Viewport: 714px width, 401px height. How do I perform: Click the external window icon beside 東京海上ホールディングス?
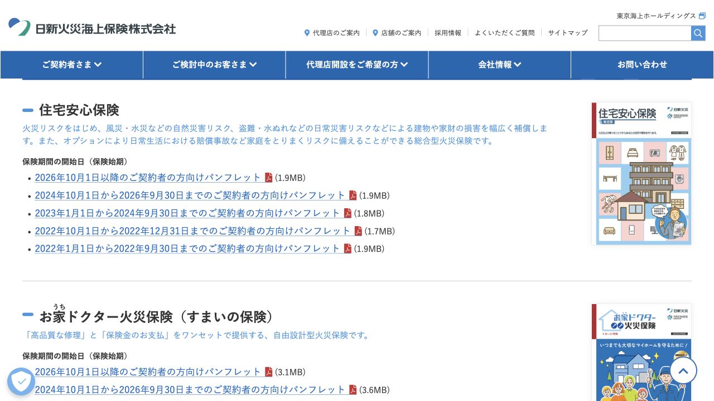point(702,16)
